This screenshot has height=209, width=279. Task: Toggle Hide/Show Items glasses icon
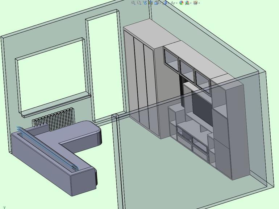point(173,3)
